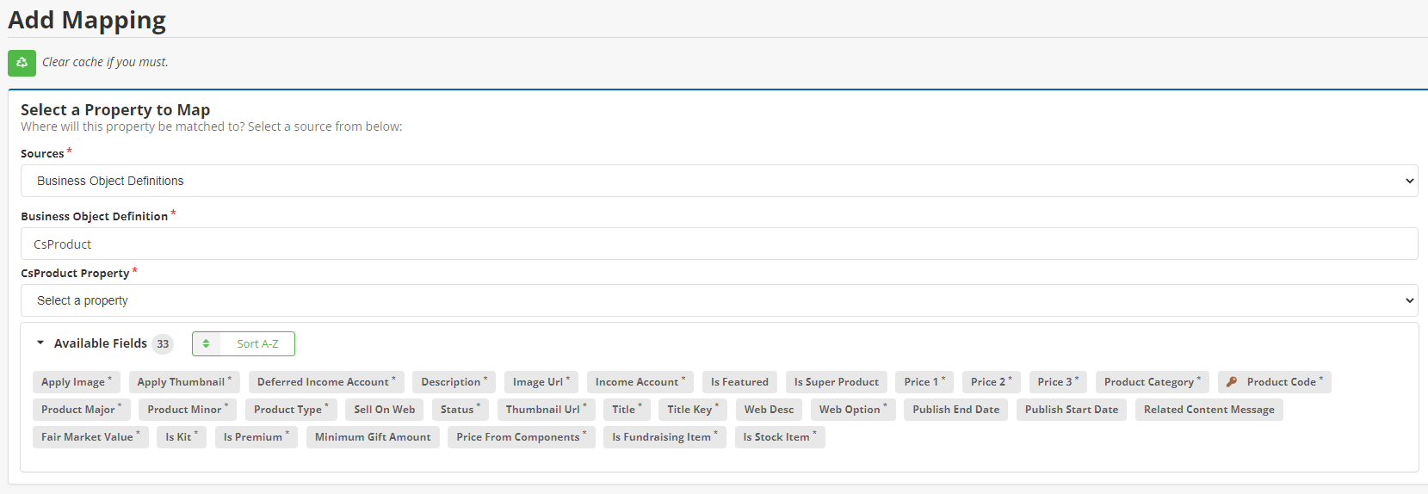The image size is (1428, 494).
Task: Select the Minimum Gift Amount field
Action: point(373,437)
